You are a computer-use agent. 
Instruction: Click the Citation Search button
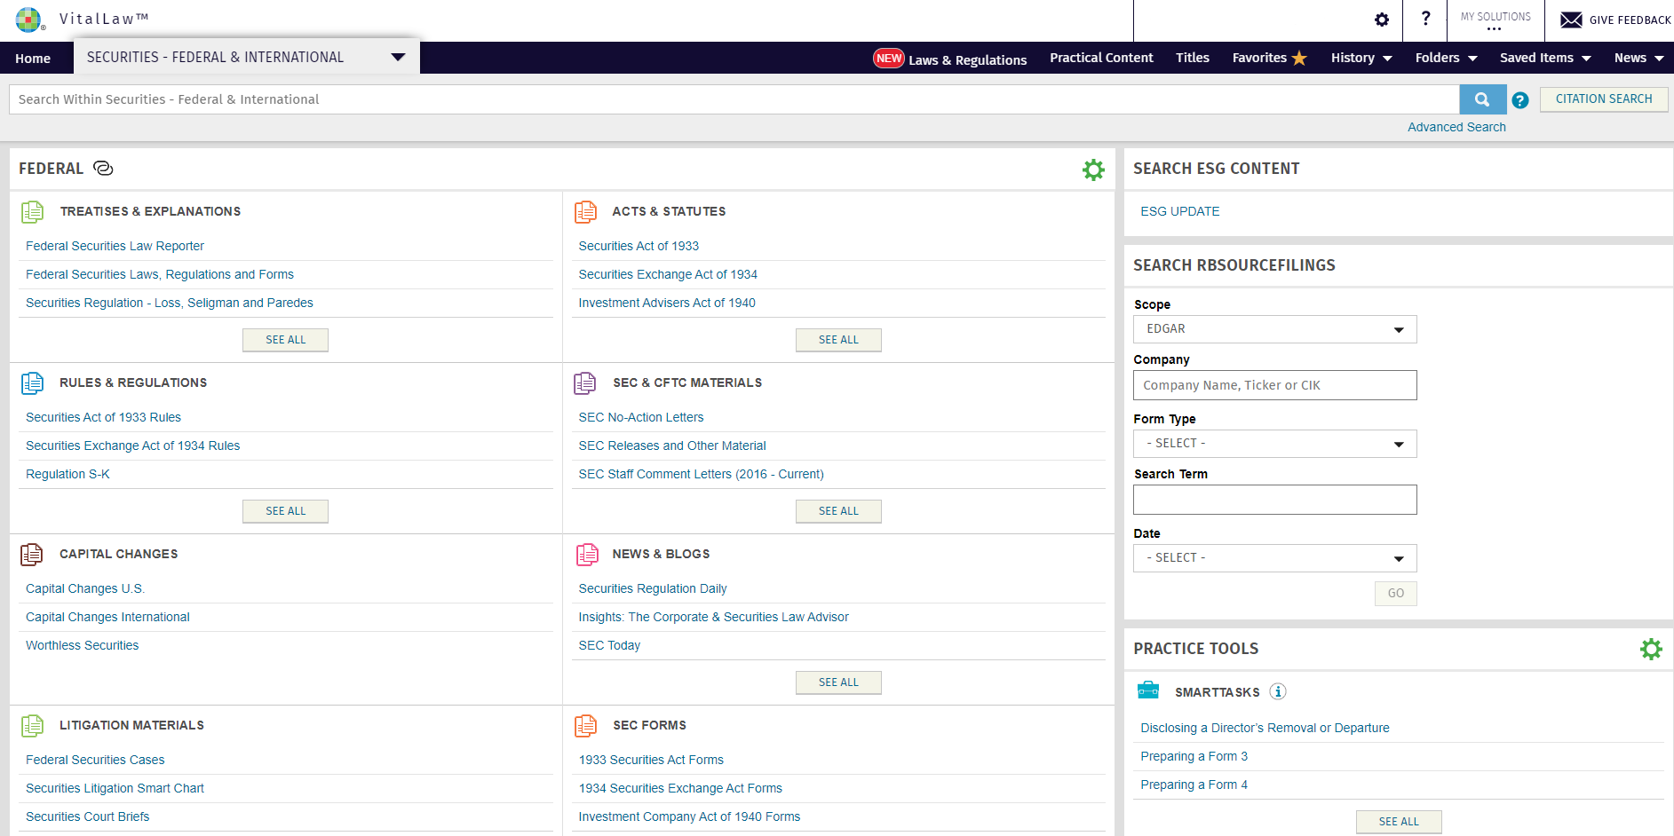[1603, 99]
